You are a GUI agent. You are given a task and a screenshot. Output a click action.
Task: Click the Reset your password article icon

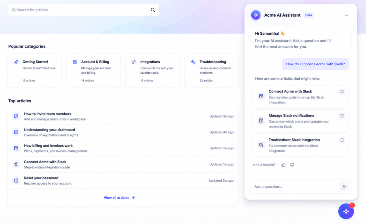click(x=16, y=181)
